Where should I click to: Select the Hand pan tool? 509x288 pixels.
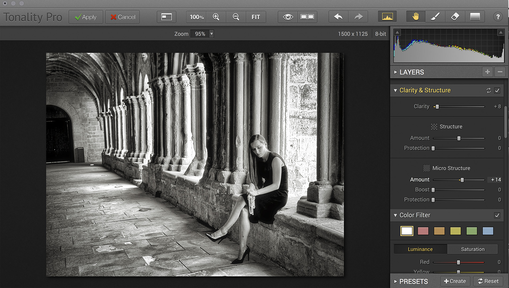(416, 17)
